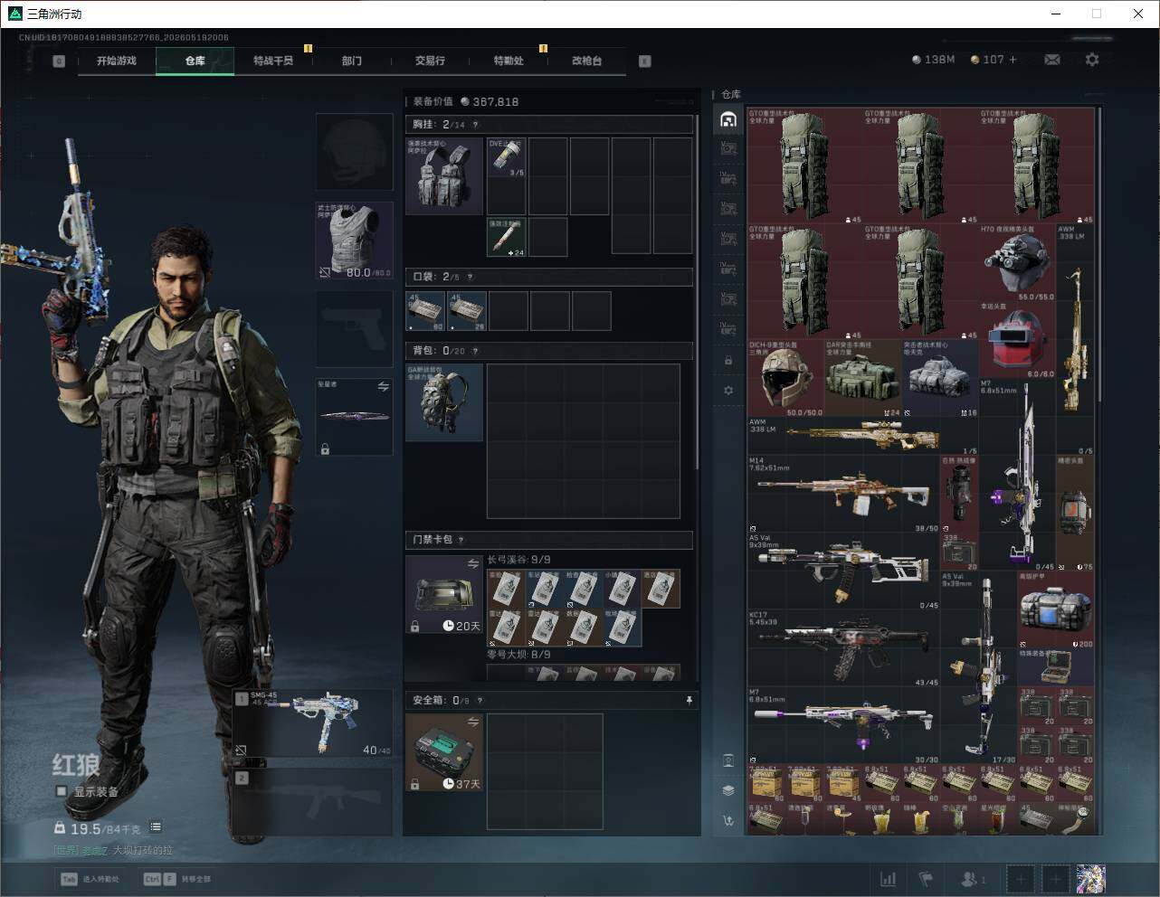The width and height of the screenshot is (1160, 897).
Task: Click the 进入特勤处 Tab shortcut button
Action: click(90, 879)
